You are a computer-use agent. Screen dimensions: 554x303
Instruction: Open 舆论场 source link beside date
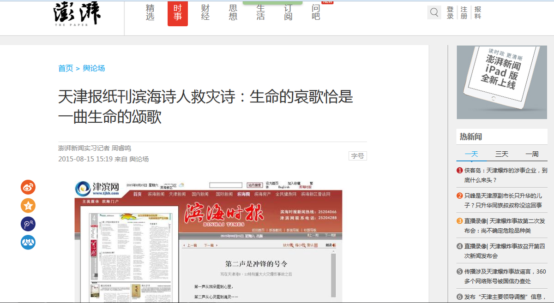click(x=139, y=159)
